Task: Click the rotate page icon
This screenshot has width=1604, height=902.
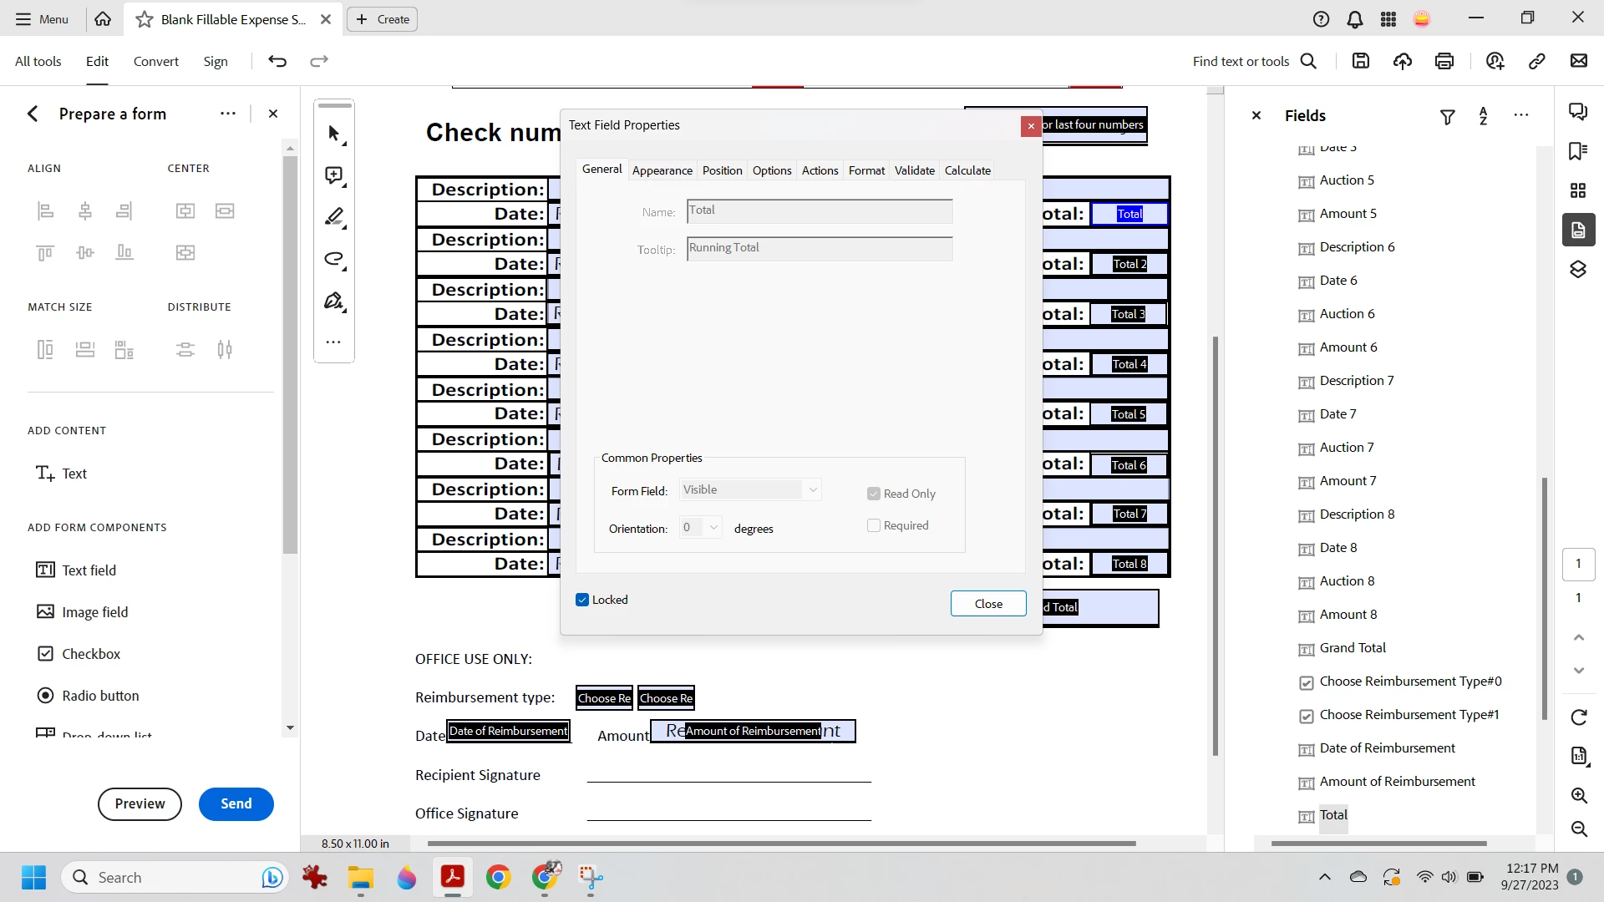Action: (1579, 717)
